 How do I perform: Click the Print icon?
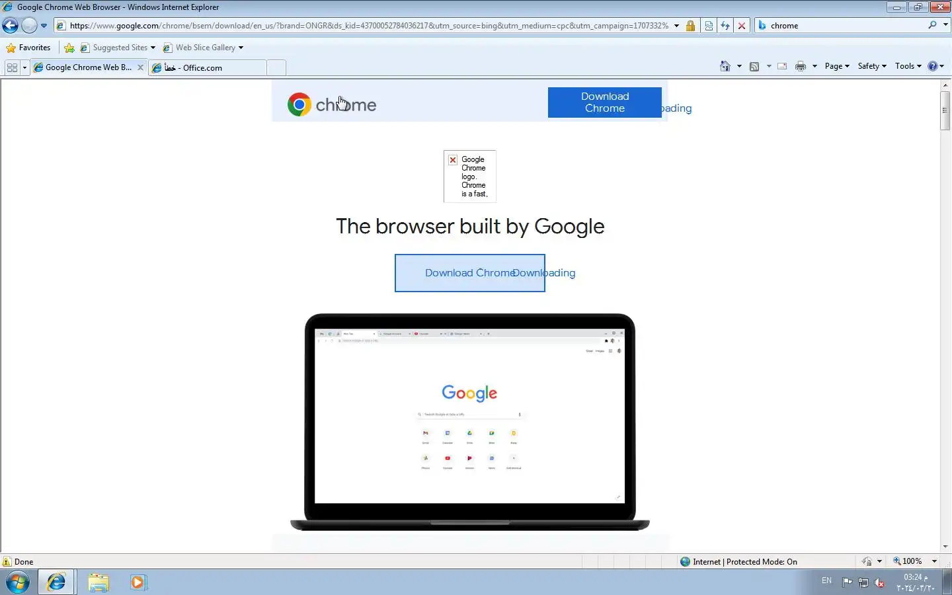pos(801,66)
